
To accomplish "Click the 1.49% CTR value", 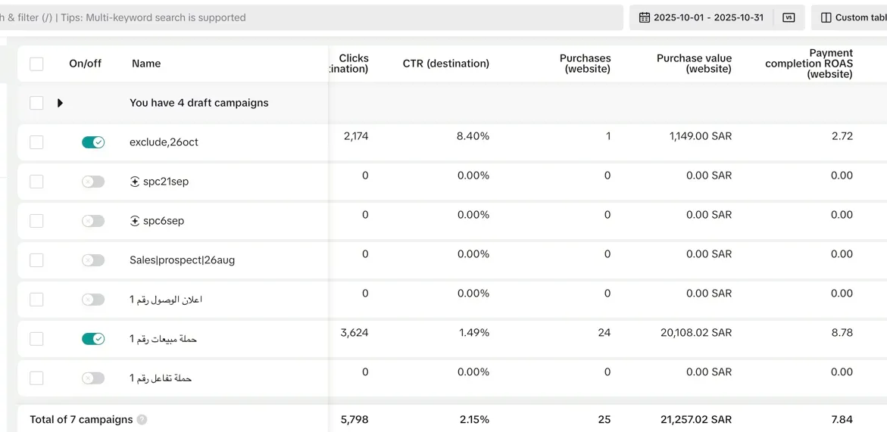I will (474, 333).
